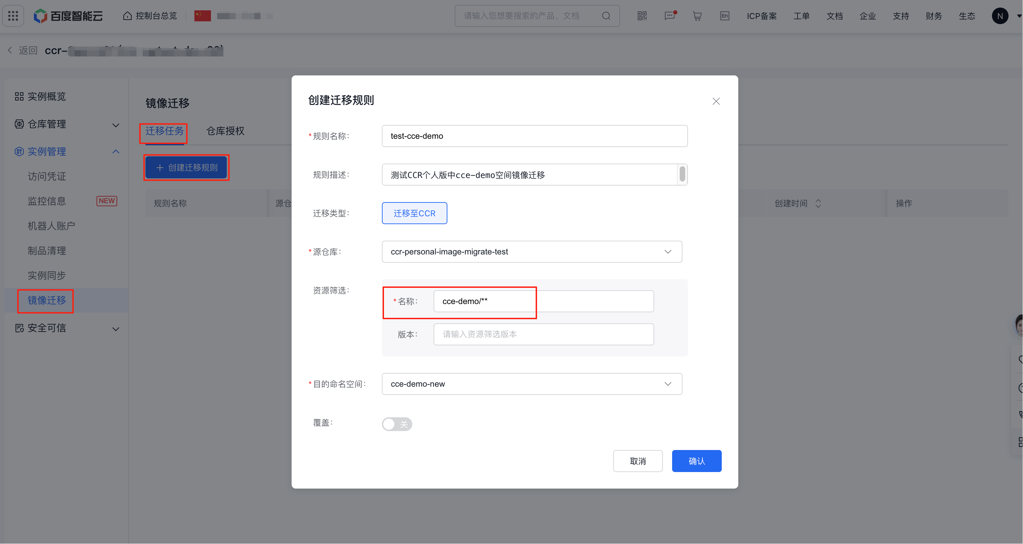The height and width of the screenshot is (544, 1023).
Task: Click the 版本 filter input
Action: coord(544,335)
